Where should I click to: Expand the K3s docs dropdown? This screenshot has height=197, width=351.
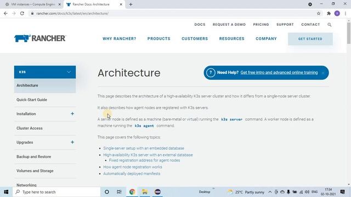click(x=45, y=72)
